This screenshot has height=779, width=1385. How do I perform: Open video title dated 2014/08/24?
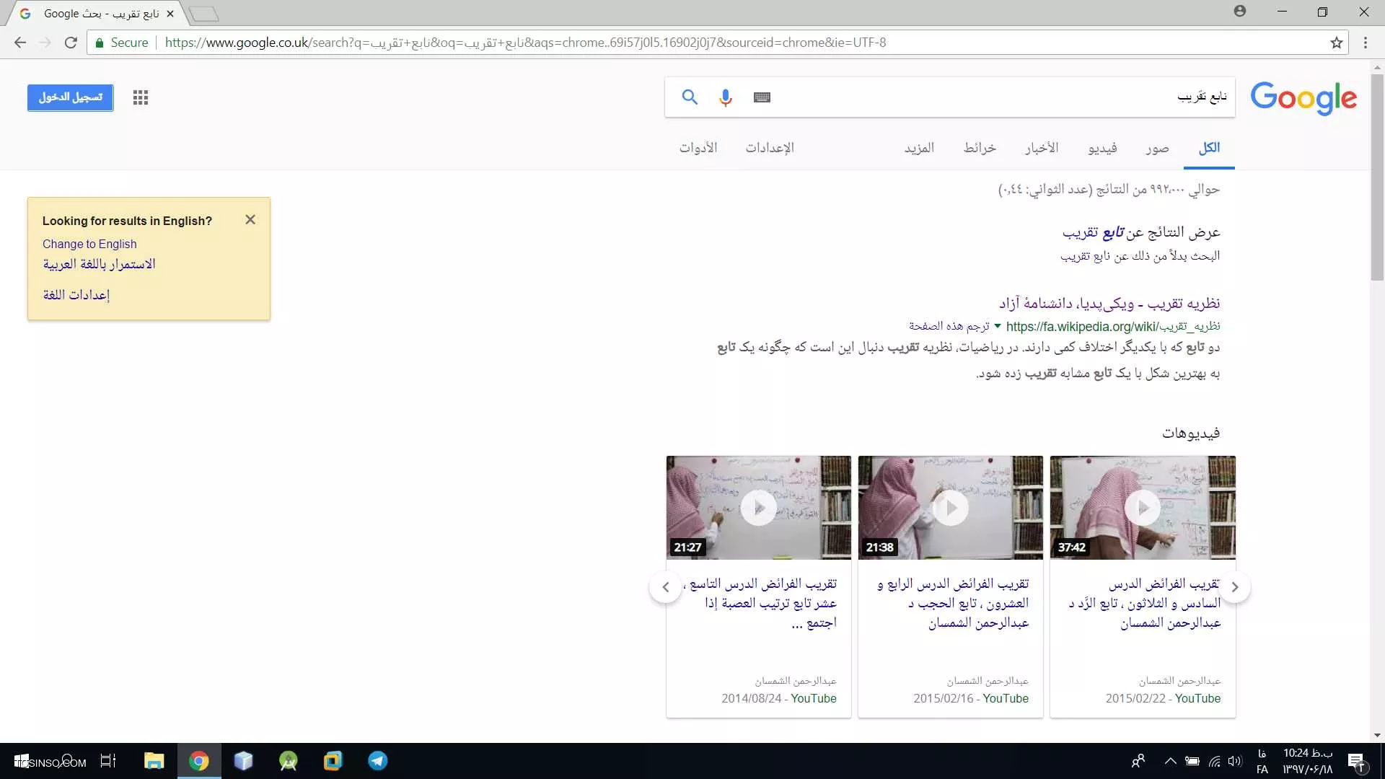(x=760, y=603)
